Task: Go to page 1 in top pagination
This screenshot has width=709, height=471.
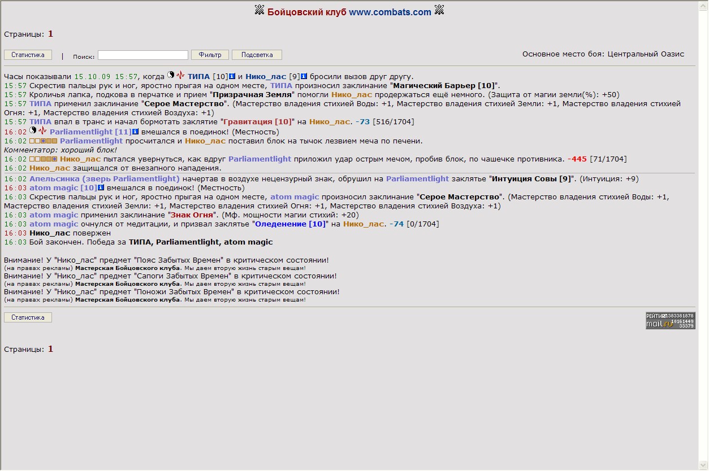Action: 50,34
